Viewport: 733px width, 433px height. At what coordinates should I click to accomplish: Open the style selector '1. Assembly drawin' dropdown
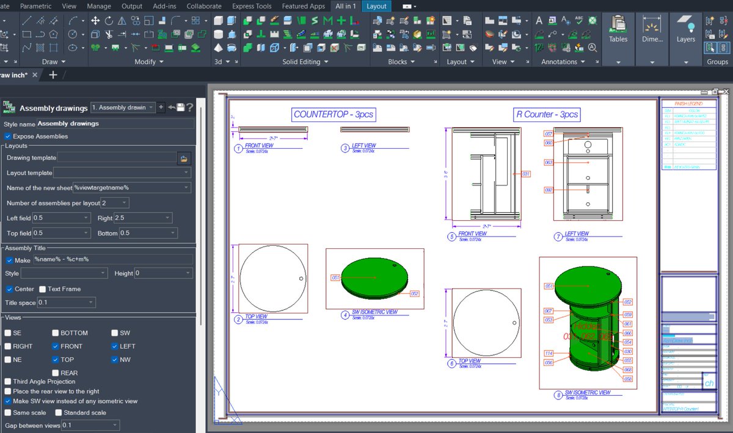[123, 107]
